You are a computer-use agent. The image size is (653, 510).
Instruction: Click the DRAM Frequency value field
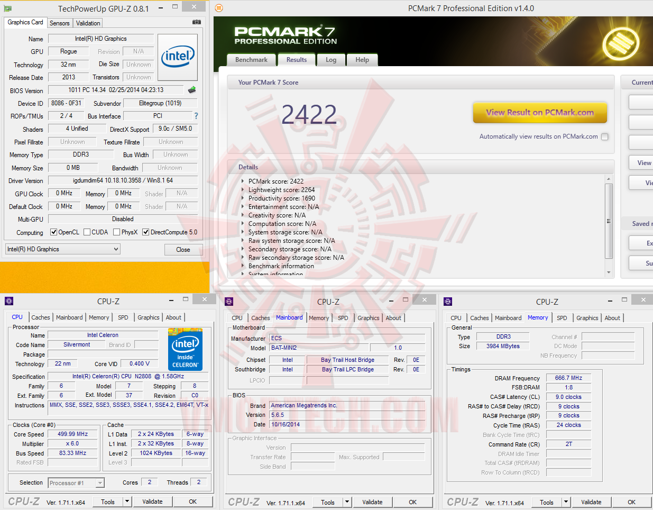568,378
